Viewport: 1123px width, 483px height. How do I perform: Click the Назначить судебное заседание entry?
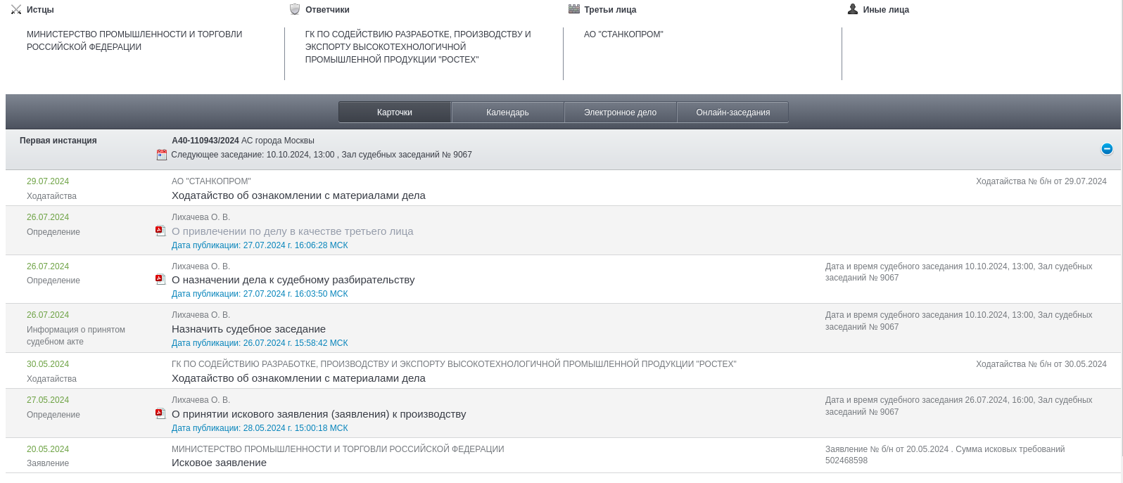pos(248,329)
